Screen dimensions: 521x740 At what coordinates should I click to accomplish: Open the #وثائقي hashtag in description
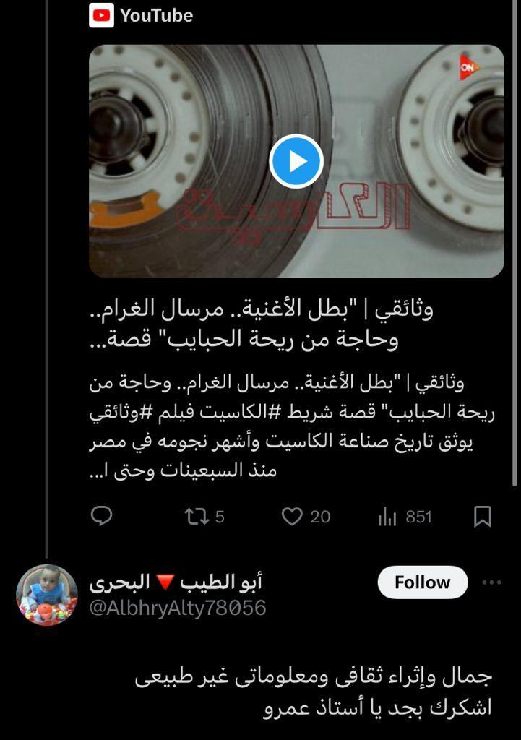click(121, 412)
